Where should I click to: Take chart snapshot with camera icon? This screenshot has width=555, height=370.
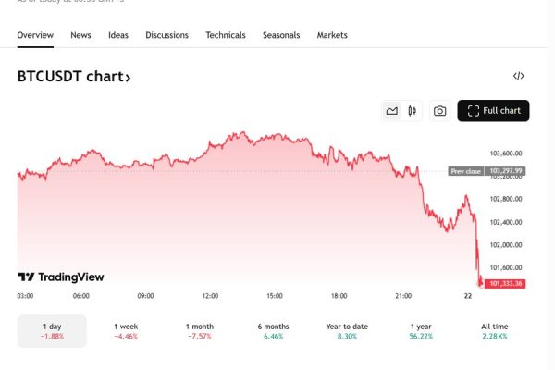[440, 111]
